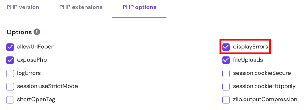
Task: Open the PHP extensions tab
Action: (x=81, y=7)
